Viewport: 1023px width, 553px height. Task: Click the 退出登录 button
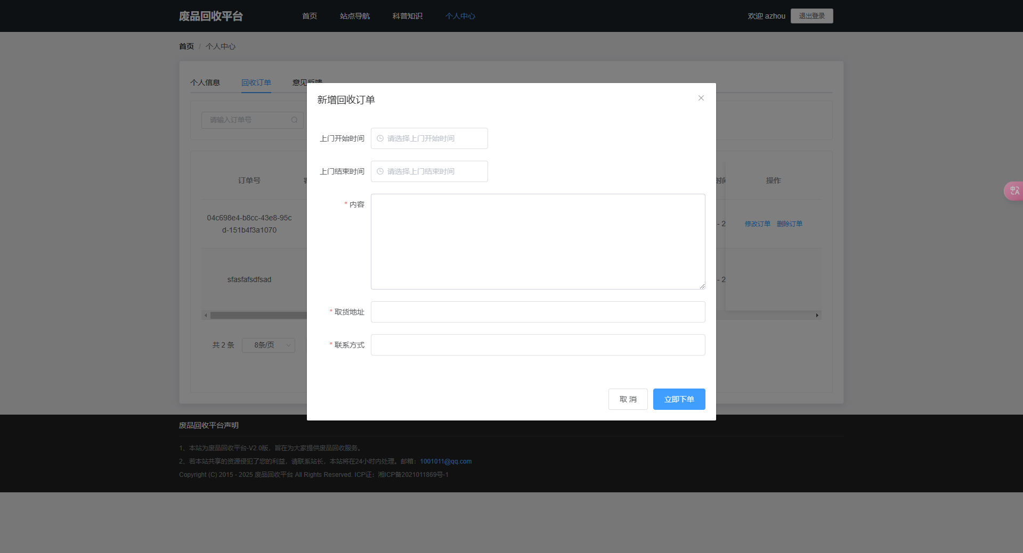point(812,16)
